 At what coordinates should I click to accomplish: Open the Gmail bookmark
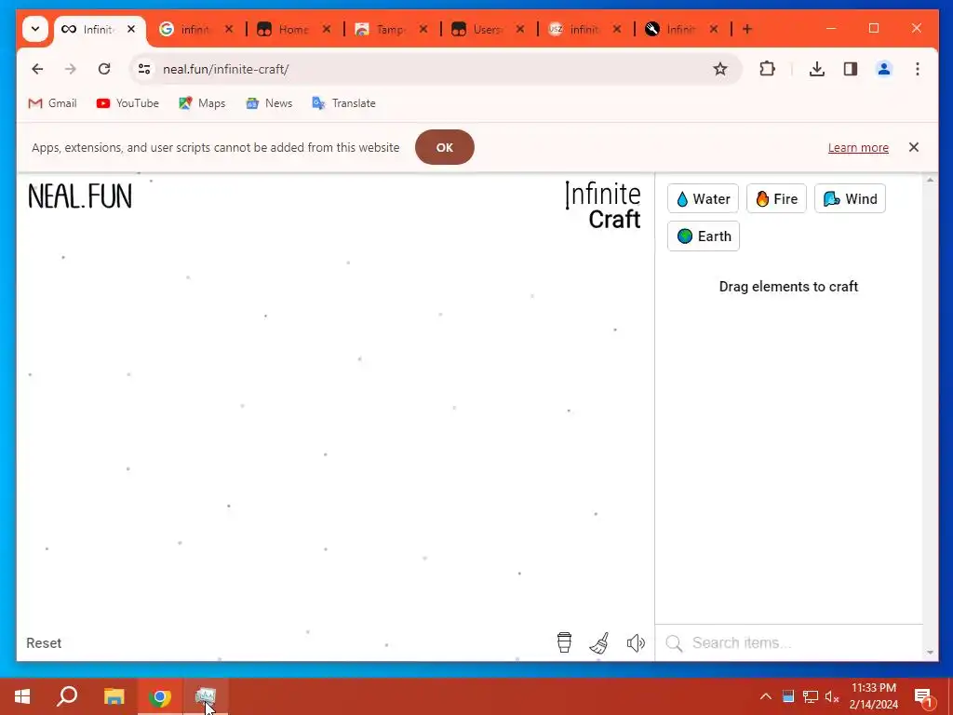(52, 103)
